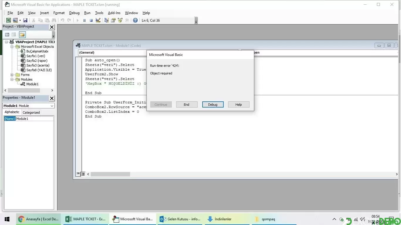Collapse the VBAProject (MAPLE TİCKET) root node
Image resolution: width=401 pixels, height=225 pixels.
point(6,42)
